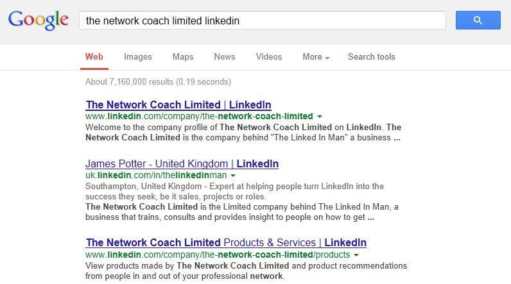Open James Potter United Kingdom LinkedIn result
This screenshot has height=284, width=511.
182,163
